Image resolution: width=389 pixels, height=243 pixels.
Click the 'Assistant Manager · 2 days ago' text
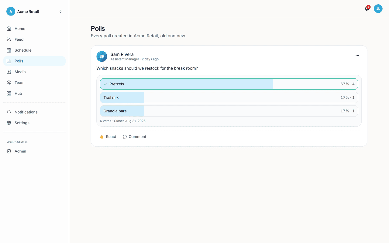pos(134,59)
